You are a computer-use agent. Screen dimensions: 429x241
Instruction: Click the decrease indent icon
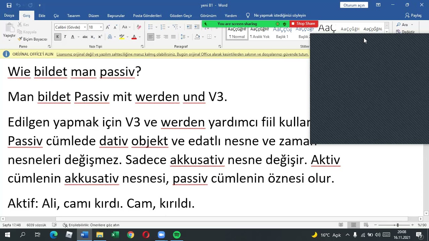click(189, 27)
